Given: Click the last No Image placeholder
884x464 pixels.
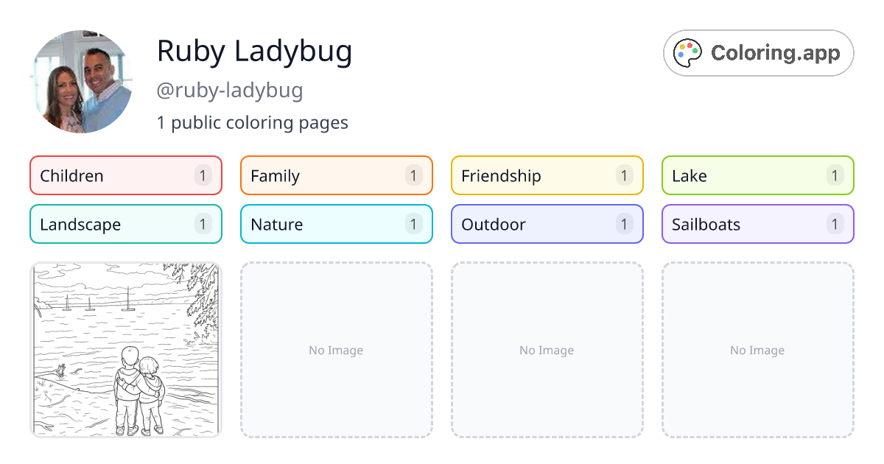Looking at the screenshot, I should 757,350.
